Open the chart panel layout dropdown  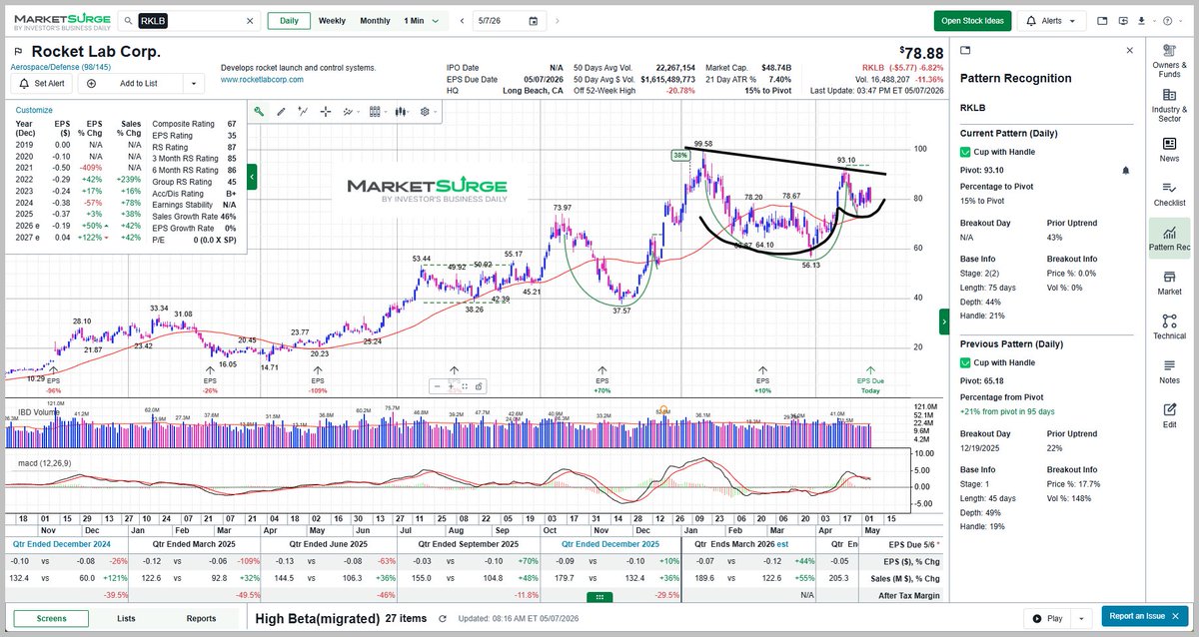coord(377,112)
